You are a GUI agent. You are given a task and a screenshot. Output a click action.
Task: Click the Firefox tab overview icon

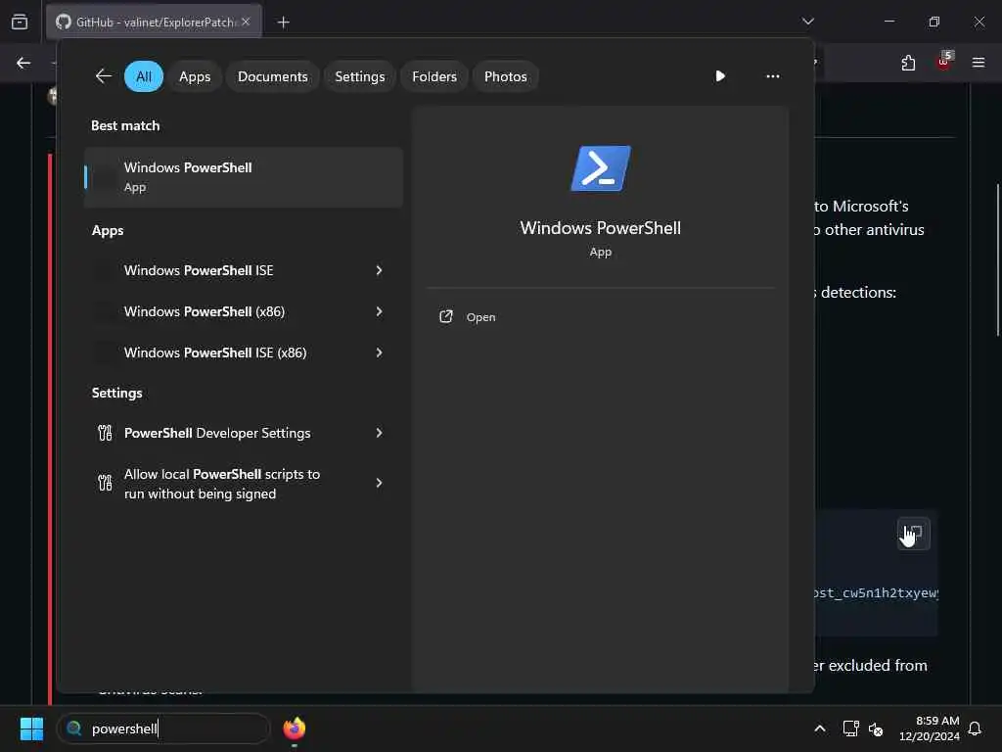coord(20,22)
